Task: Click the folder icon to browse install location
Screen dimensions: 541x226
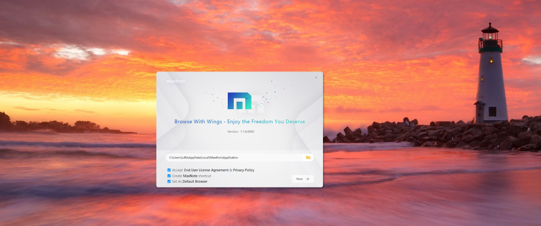Action: (308, 157)
